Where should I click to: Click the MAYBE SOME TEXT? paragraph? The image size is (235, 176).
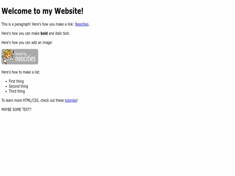click(x=17, y=110)
